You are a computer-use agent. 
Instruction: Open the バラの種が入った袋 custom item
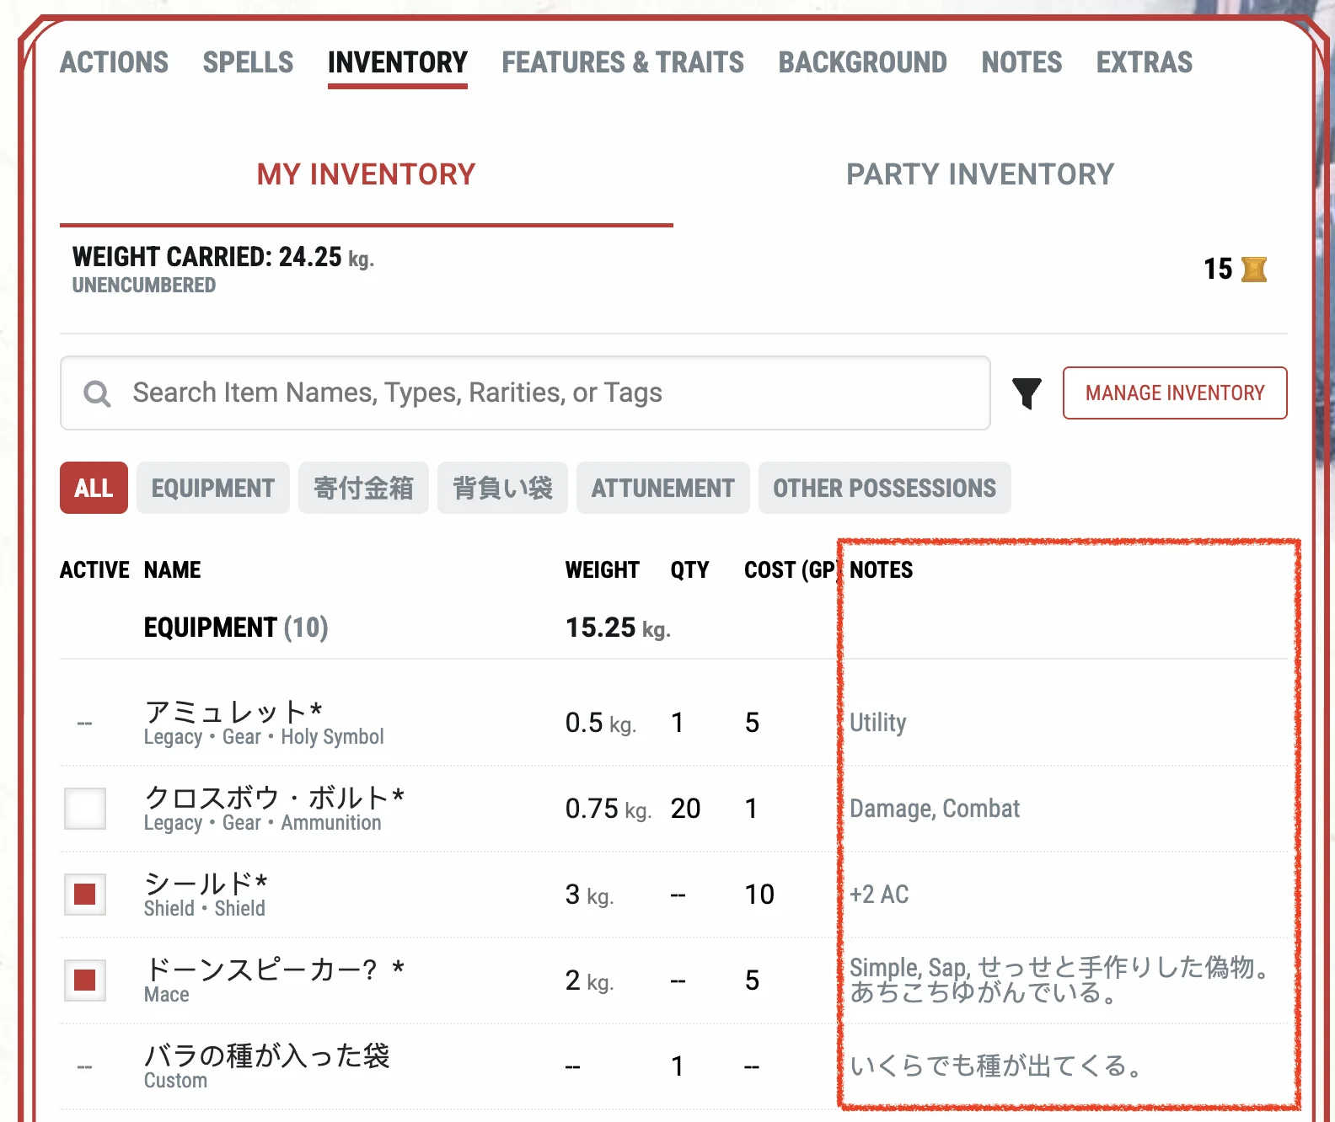pos(266,1055)
